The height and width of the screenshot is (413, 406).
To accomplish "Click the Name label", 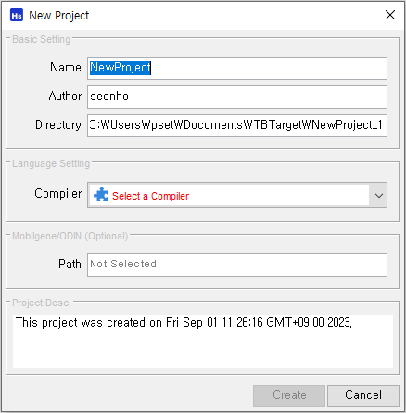I will (x=66, y=67).
